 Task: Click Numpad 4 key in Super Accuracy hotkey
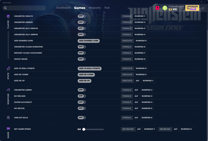147,102
